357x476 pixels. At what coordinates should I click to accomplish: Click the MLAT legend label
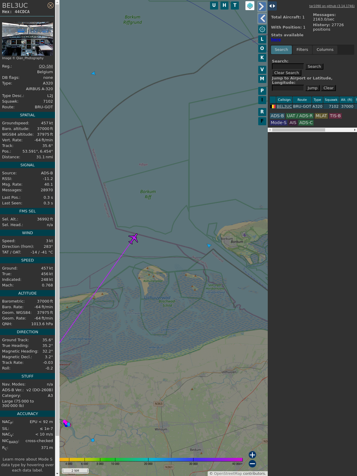click(321, 116)
